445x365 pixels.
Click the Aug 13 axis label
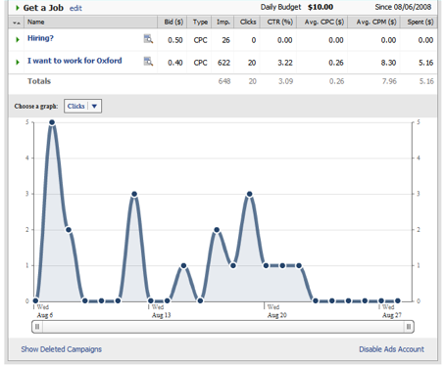coord(161,315)
